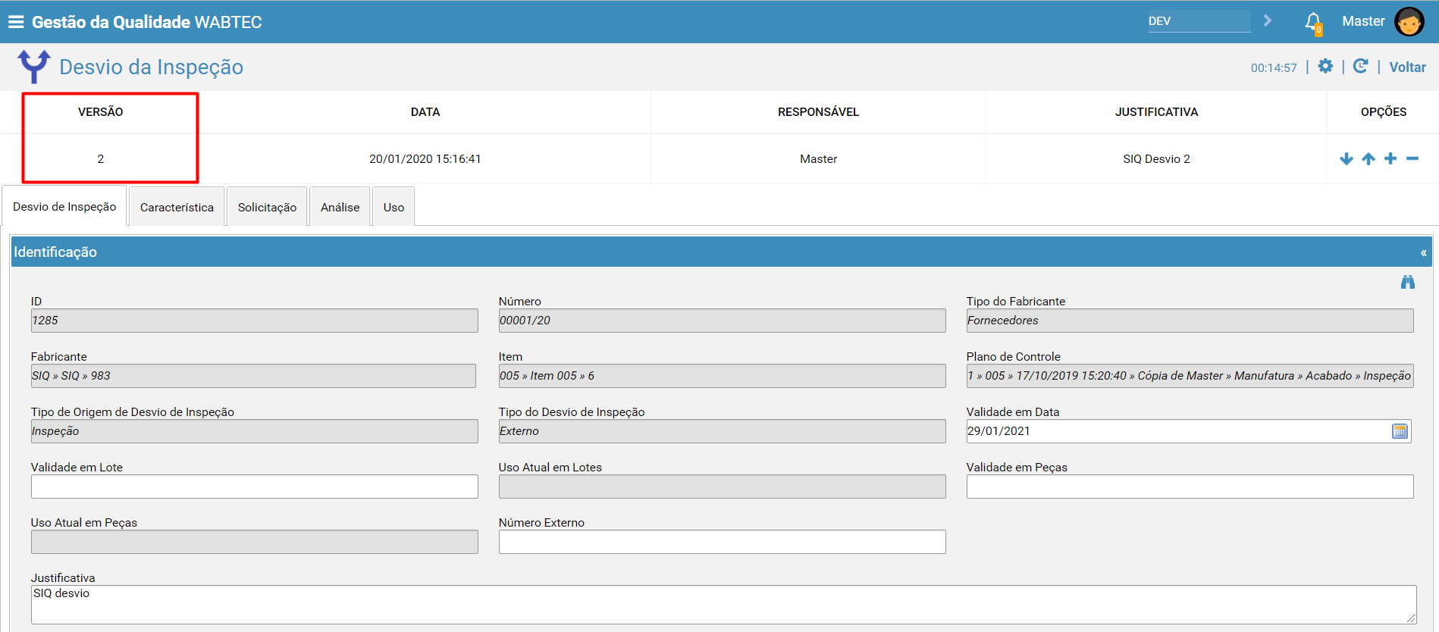This screenshot has height=632, width=1439.
Task: Click the JUSTIFICATIVA column header
Action: click(1156, 112)
